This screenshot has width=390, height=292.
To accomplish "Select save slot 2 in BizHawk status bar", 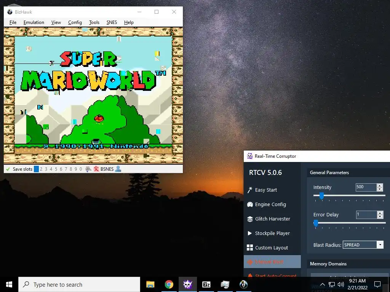I will [x=41, y=169].
